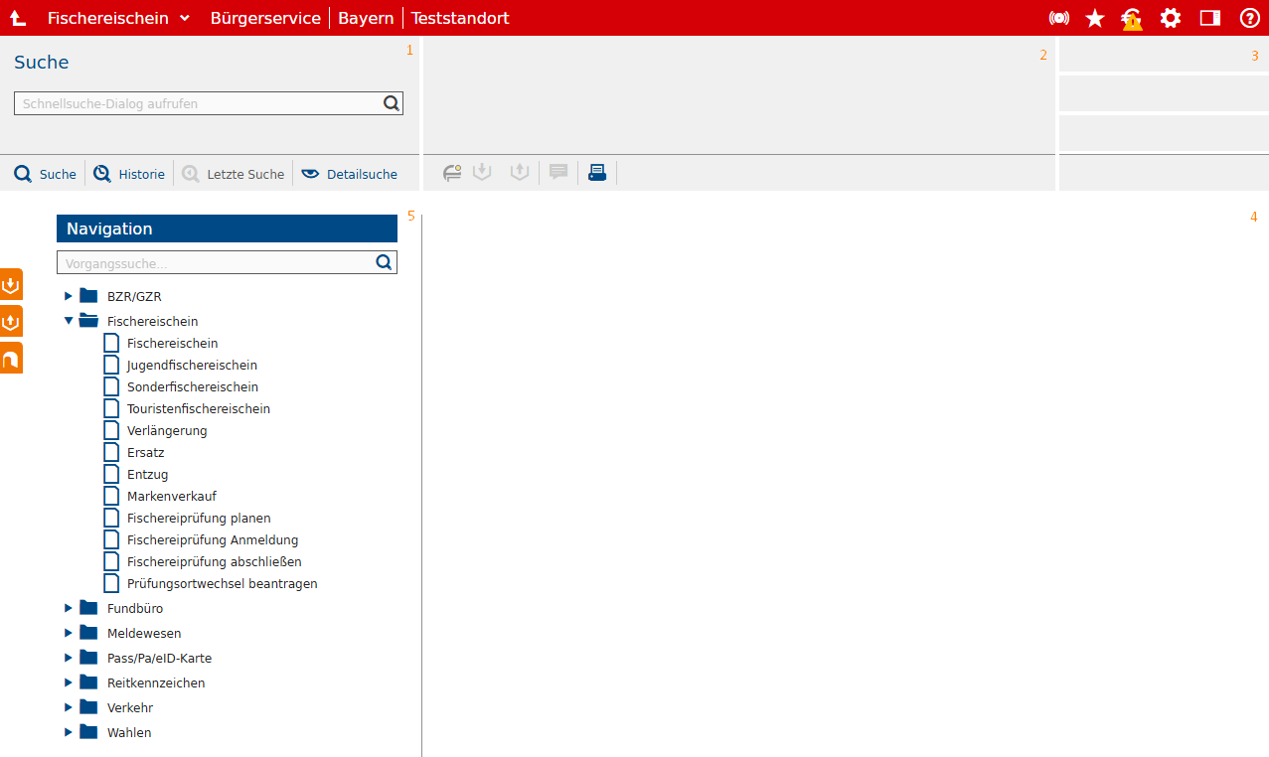Click the blue printer toolbar icon

pyautogui.click(x=597, y=173)
